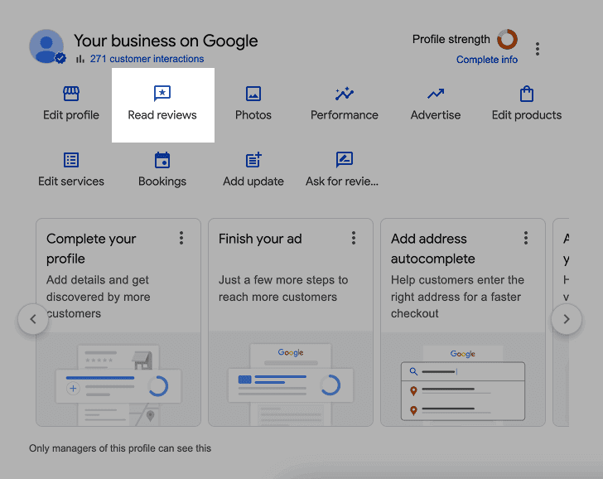Click the Complete info link
This screenshot has height=479, width=603.
[x=487, y=60]
